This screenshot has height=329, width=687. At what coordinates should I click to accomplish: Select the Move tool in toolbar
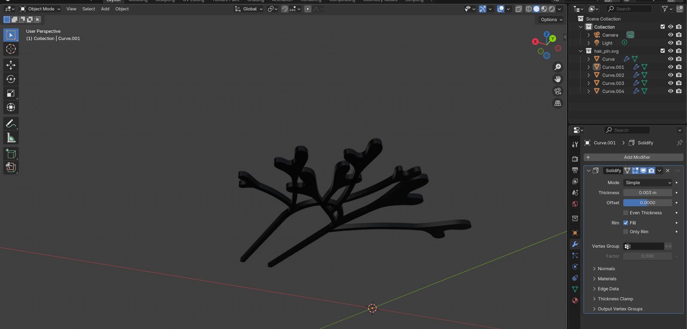[x=11, y=65]
